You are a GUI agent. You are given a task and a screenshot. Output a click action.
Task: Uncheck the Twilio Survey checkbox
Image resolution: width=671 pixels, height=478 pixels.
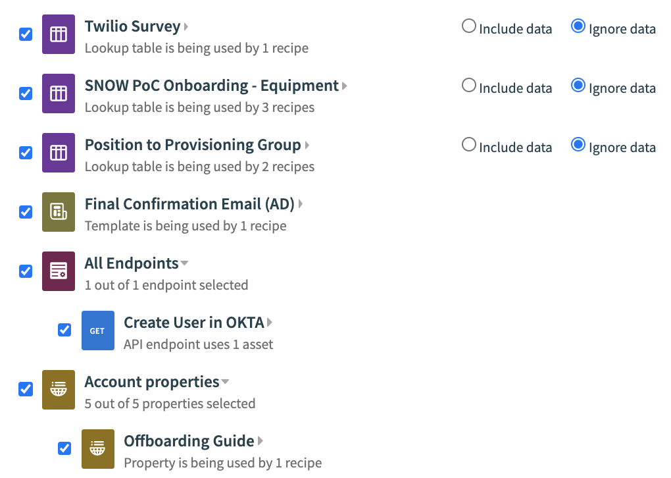click(x=25, y=34)
